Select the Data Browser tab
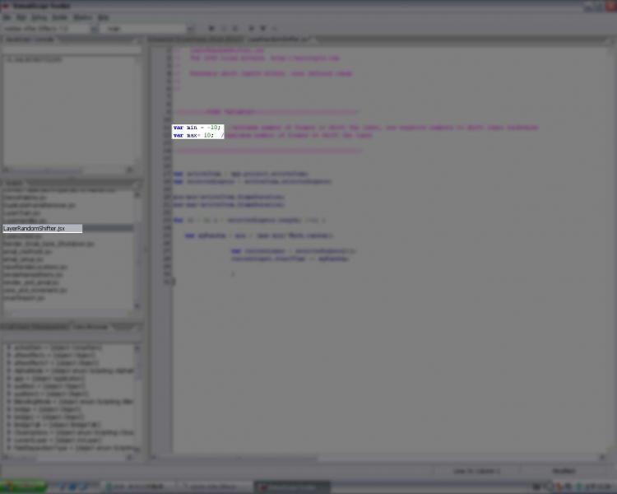Screen dimensions: 617x494 (90, 327)
